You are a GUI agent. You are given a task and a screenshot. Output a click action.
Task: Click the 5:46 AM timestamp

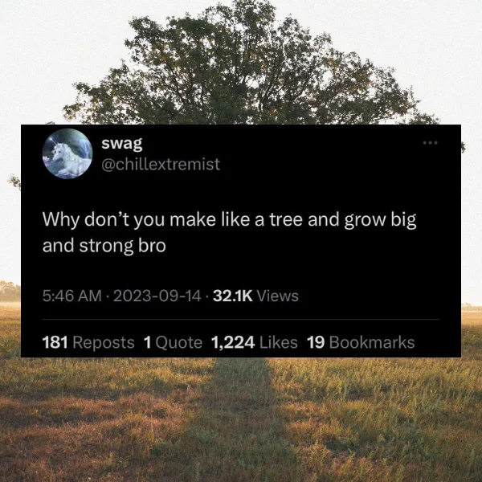(x=72, y=296)
